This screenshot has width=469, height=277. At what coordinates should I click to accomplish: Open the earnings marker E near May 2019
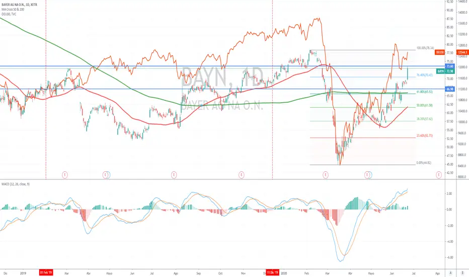(x=105, y=175)
